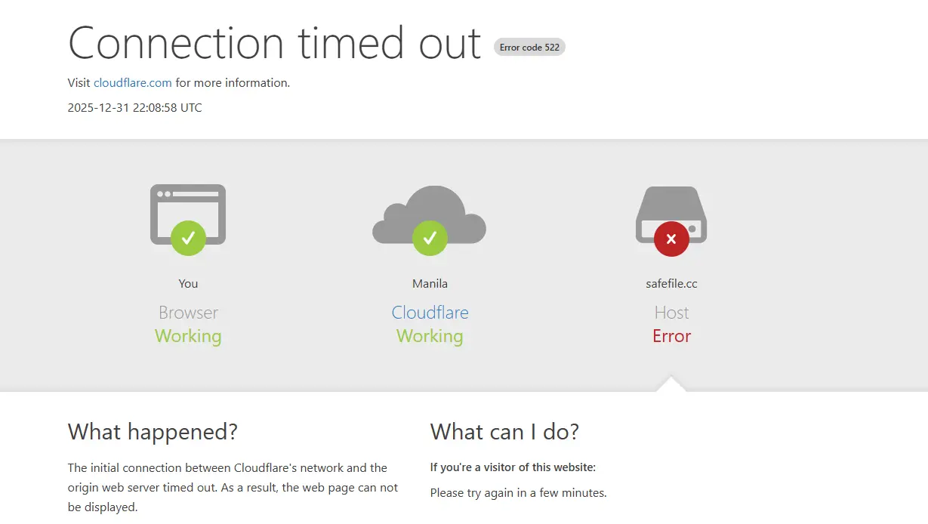This screenshot has width=928, height=524.
Task: Click the 'Please try again in a few minutes' text
Action: [519, 493]
